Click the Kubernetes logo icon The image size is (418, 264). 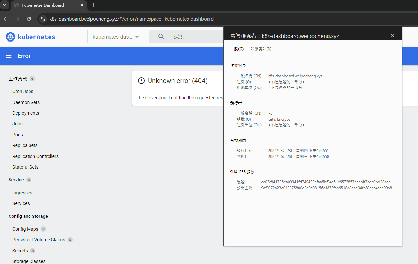click(x=10, y=37)
